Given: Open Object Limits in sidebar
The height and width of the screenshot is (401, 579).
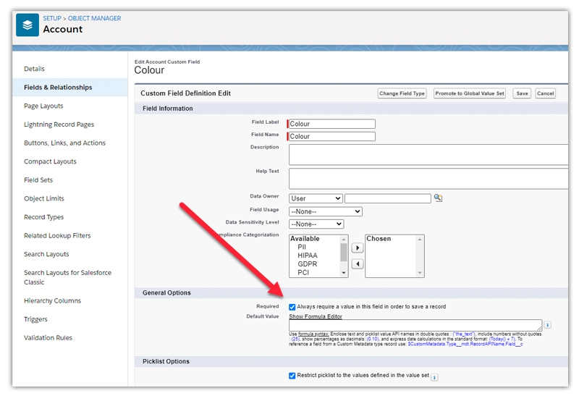Looking at the screenshot, I should [x=44, y=198].
